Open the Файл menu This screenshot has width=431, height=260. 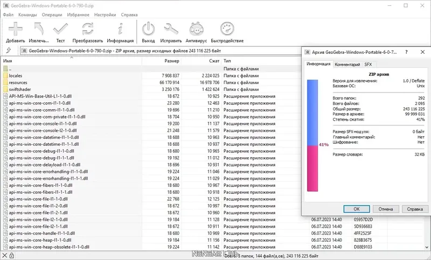pos(8,15)
